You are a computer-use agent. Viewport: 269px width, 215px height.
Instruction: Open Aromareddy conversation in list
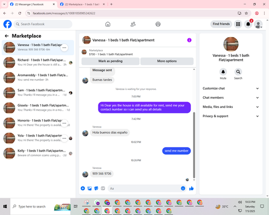tap(38, 78)
